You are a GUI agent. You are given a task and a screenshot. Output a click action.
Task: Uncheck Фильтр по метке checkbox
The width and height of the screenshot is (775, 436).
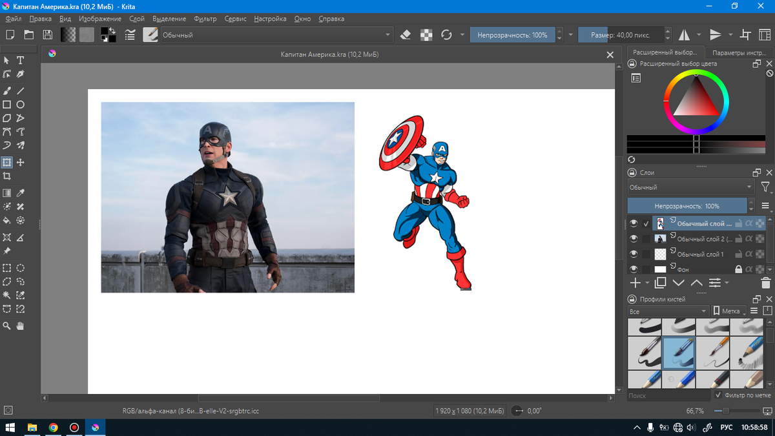pyautogui.click(x=719, y=395)
